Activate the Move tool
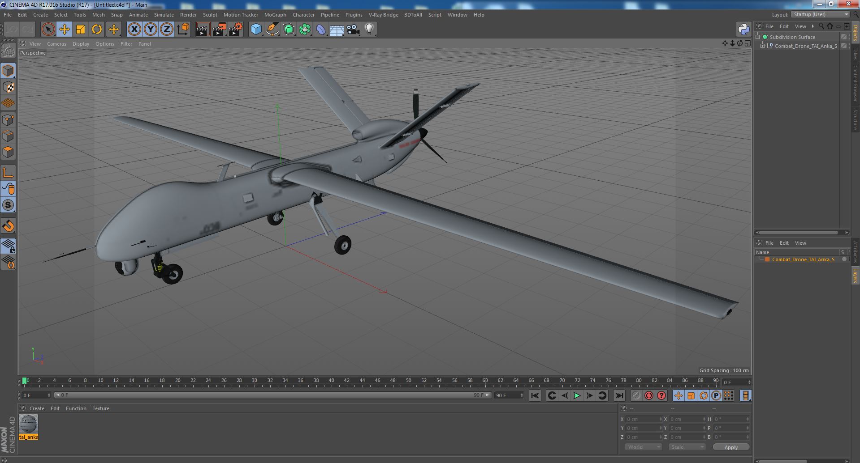The width and height of the screenshot is (860, 463). click(x=64, y=30)
